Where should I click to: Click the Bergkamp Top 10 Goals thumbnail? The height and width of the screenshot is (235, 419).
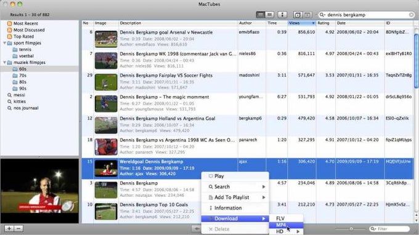coord(106,212)
